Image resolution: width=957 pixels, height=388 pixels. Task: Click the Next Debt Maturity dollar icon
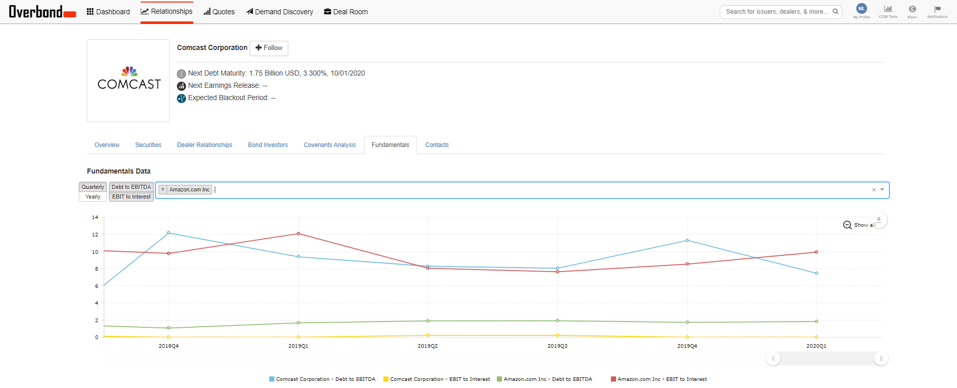181,74
